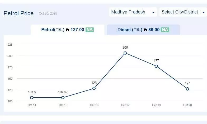Click the rupee icon before 89.00

coord(145,30)
